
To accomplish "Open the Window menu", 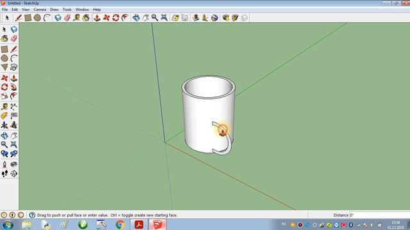I will coord(82,10).
